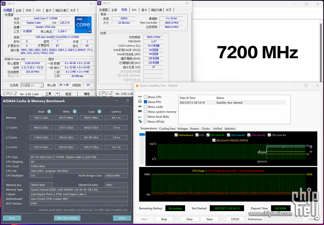Toggle the CPU Core #3 graph checkbox
Viewport: 324px width, 225px height.
coord(249,135)
